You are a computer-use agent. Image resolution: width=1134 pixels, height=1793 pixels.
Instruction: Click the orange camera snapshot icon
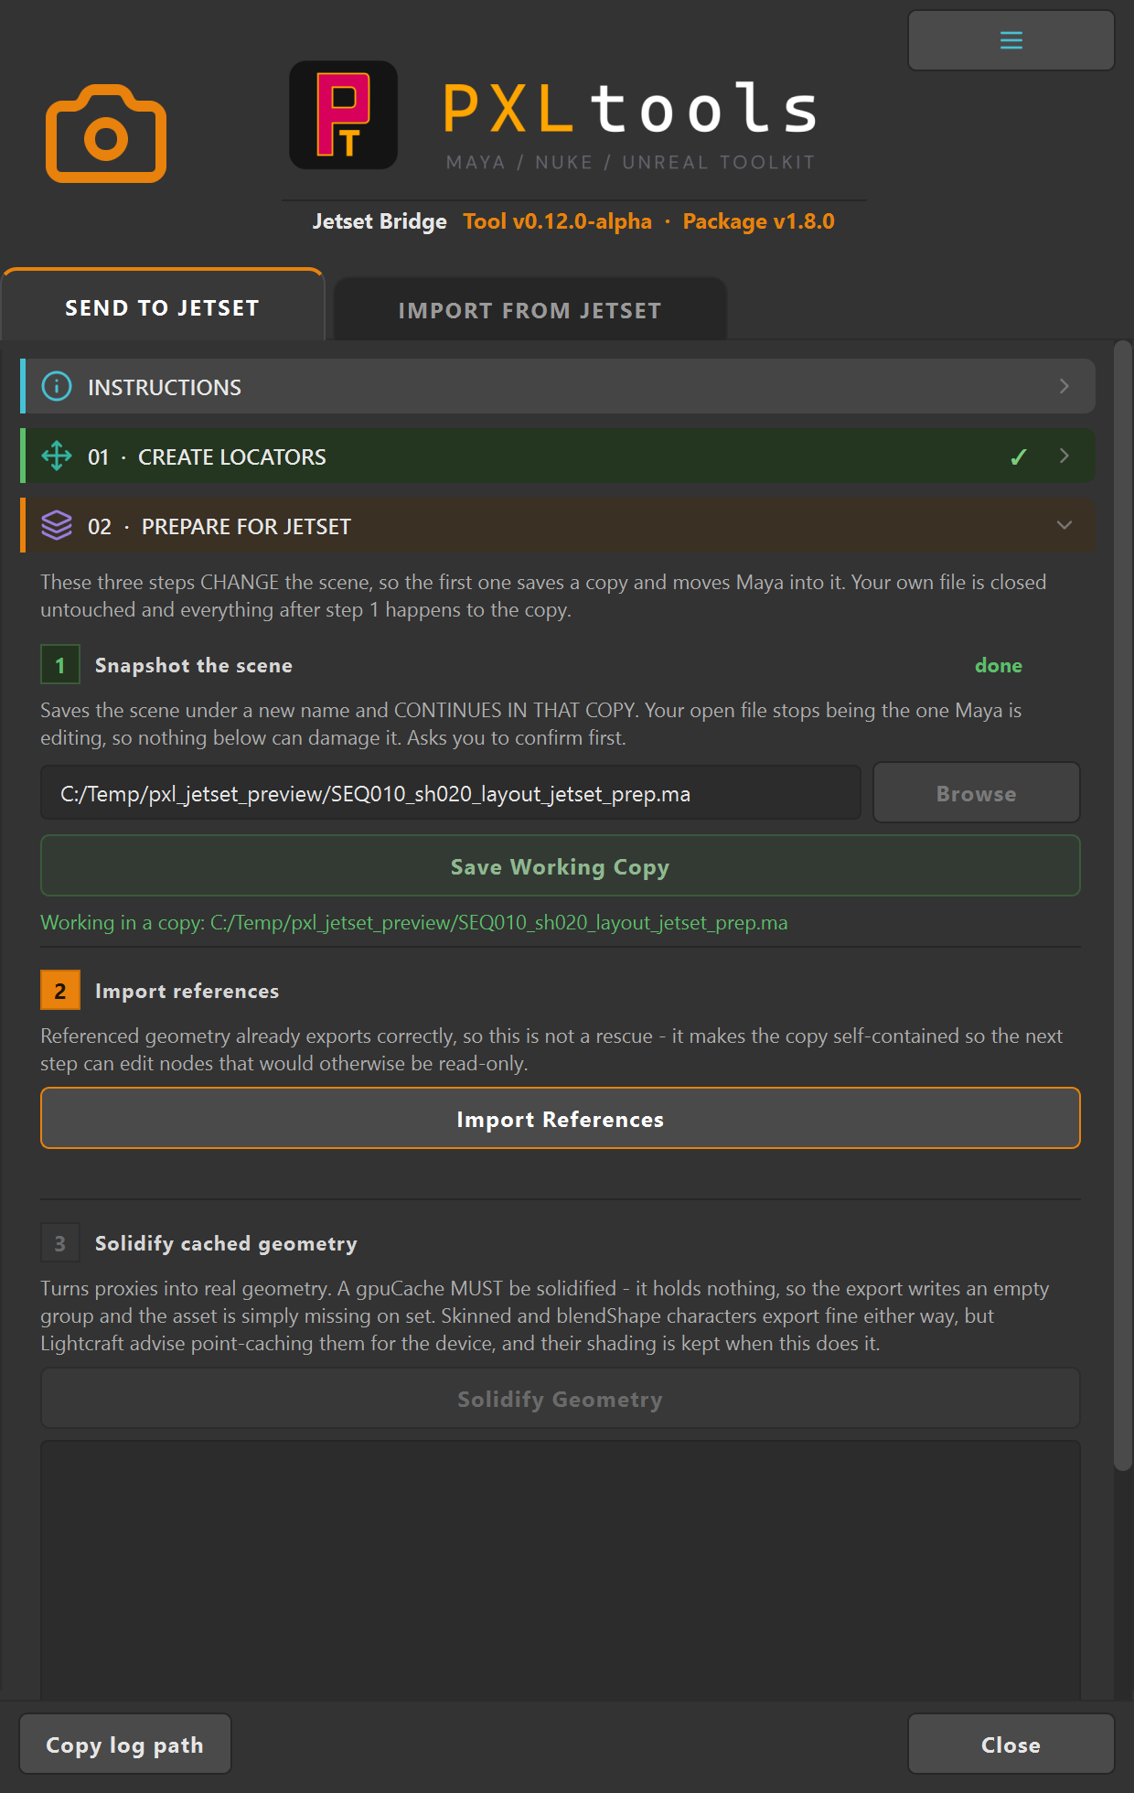106,134
